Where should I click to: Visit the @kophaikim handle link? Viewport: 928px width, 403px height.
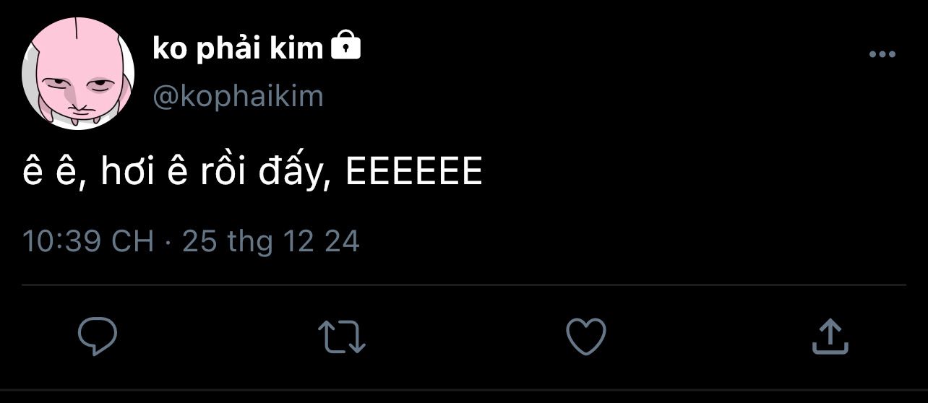[x=238, y=96]
